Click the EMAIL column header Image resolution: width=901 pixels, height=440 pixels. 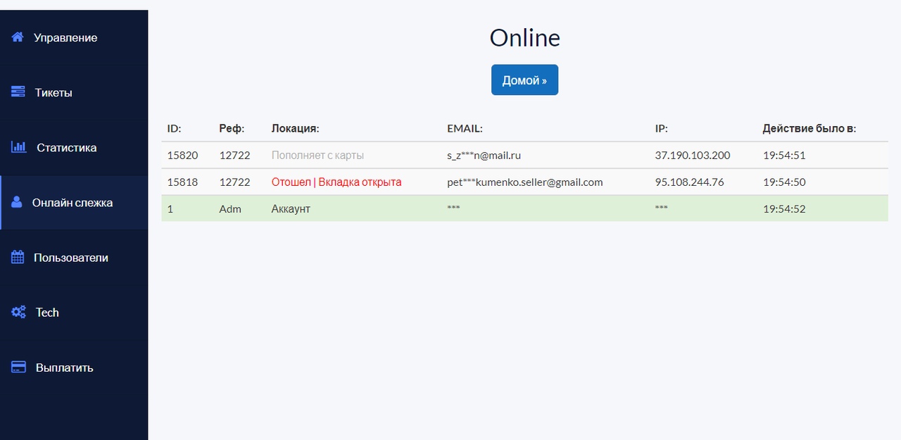[x=465, y=129]
